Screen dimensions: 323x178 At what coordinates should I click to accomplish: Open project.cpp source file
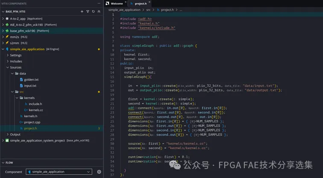32,122
